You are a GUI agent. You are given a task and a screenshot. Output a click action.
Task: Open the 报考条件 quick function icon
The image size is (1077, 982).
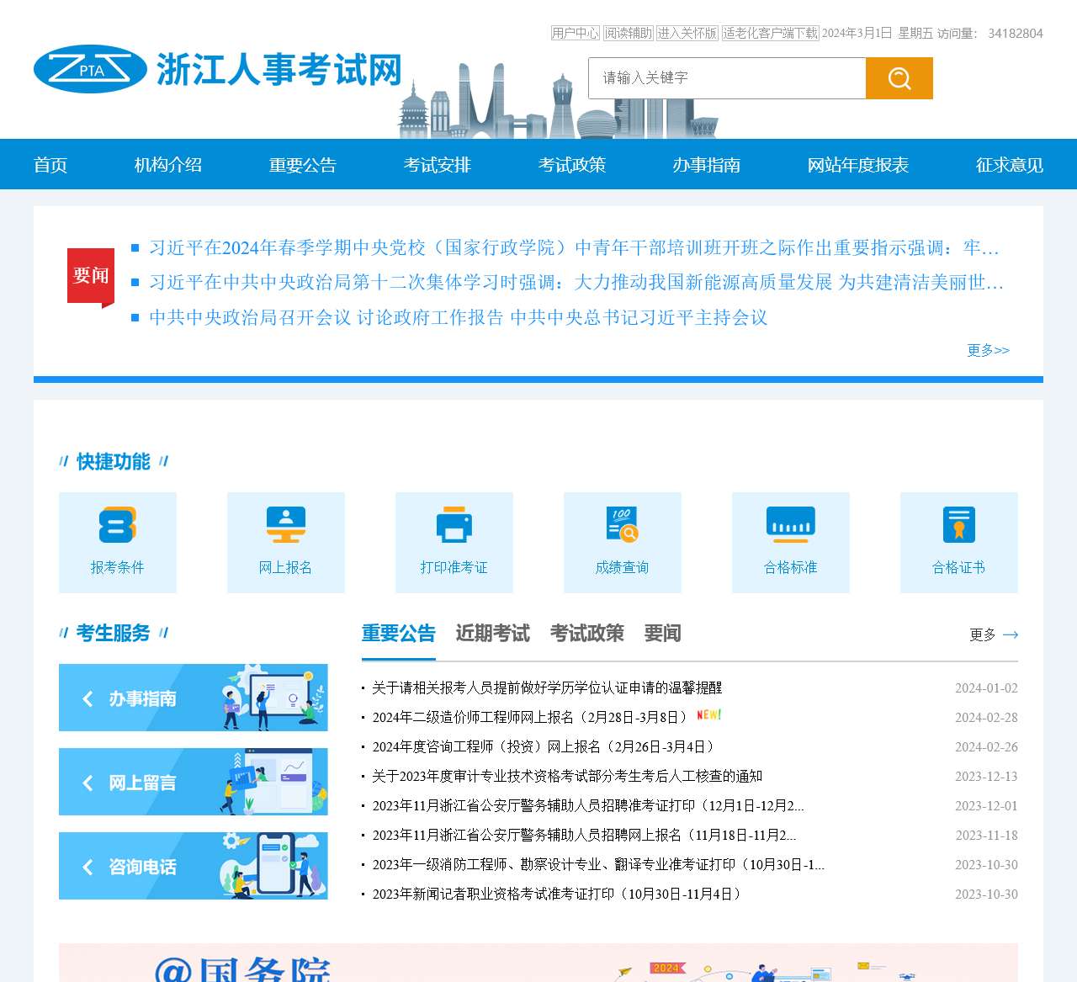118,526
